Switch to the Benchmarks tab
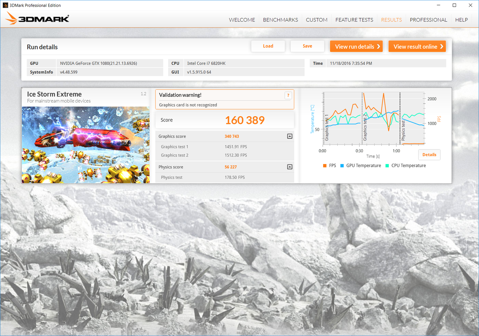 [281, 20]
